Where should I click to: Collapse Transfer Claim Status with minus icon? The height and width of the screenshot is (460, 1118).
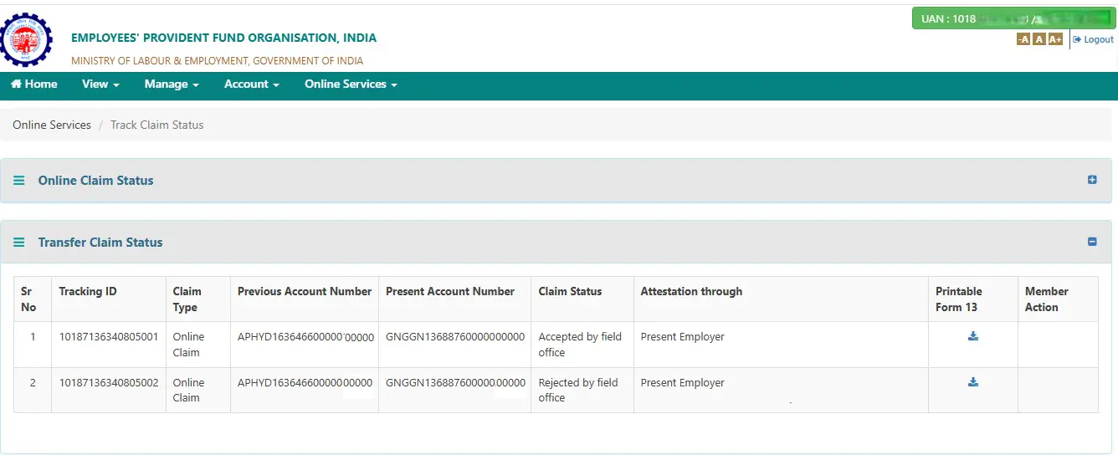[x=1092, y=242]
